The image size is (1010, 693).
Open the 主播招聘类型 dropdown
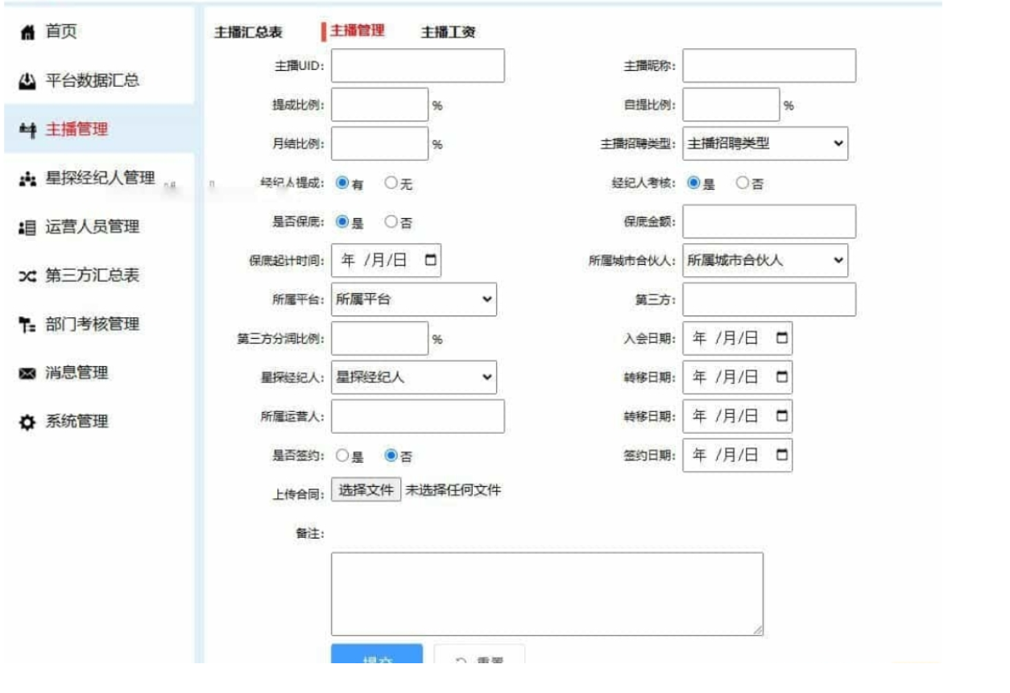click(x=765, y=143)
